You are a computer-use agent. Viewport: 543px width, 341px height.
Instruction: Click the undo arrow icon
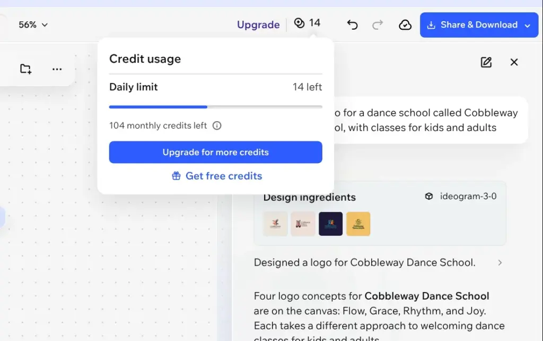click(352, 24)
